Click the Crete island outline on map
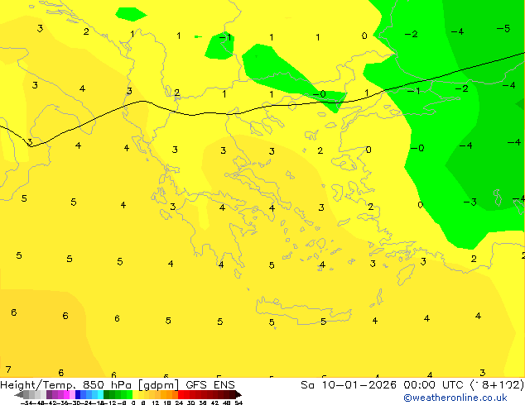The height and width of the screenshot is (405, 525). pyautogui.click(x=303, y=311)
